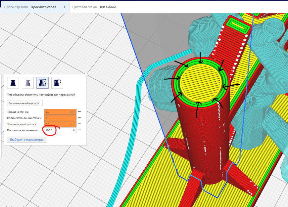Open the Заполнение объекта dropdown
Viewport: 288px width, 207px height.
[24, 103]
